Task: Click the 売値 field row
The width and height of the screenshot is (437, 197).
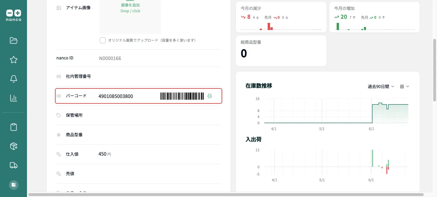Action: (138, 174)
